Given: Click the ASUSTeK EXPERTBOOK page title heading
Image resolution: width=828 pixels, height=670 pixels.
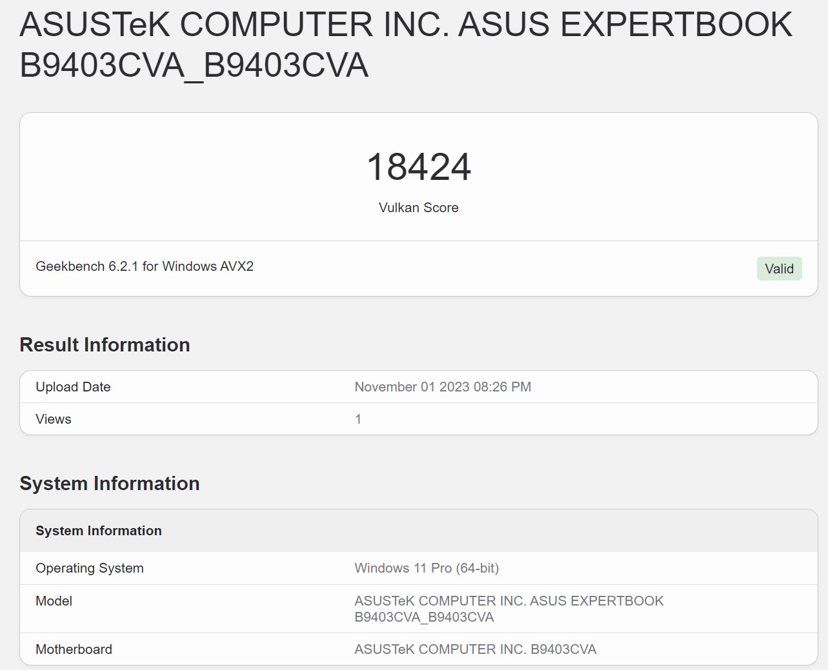Looking at the screenshot, I should point(405,25).
